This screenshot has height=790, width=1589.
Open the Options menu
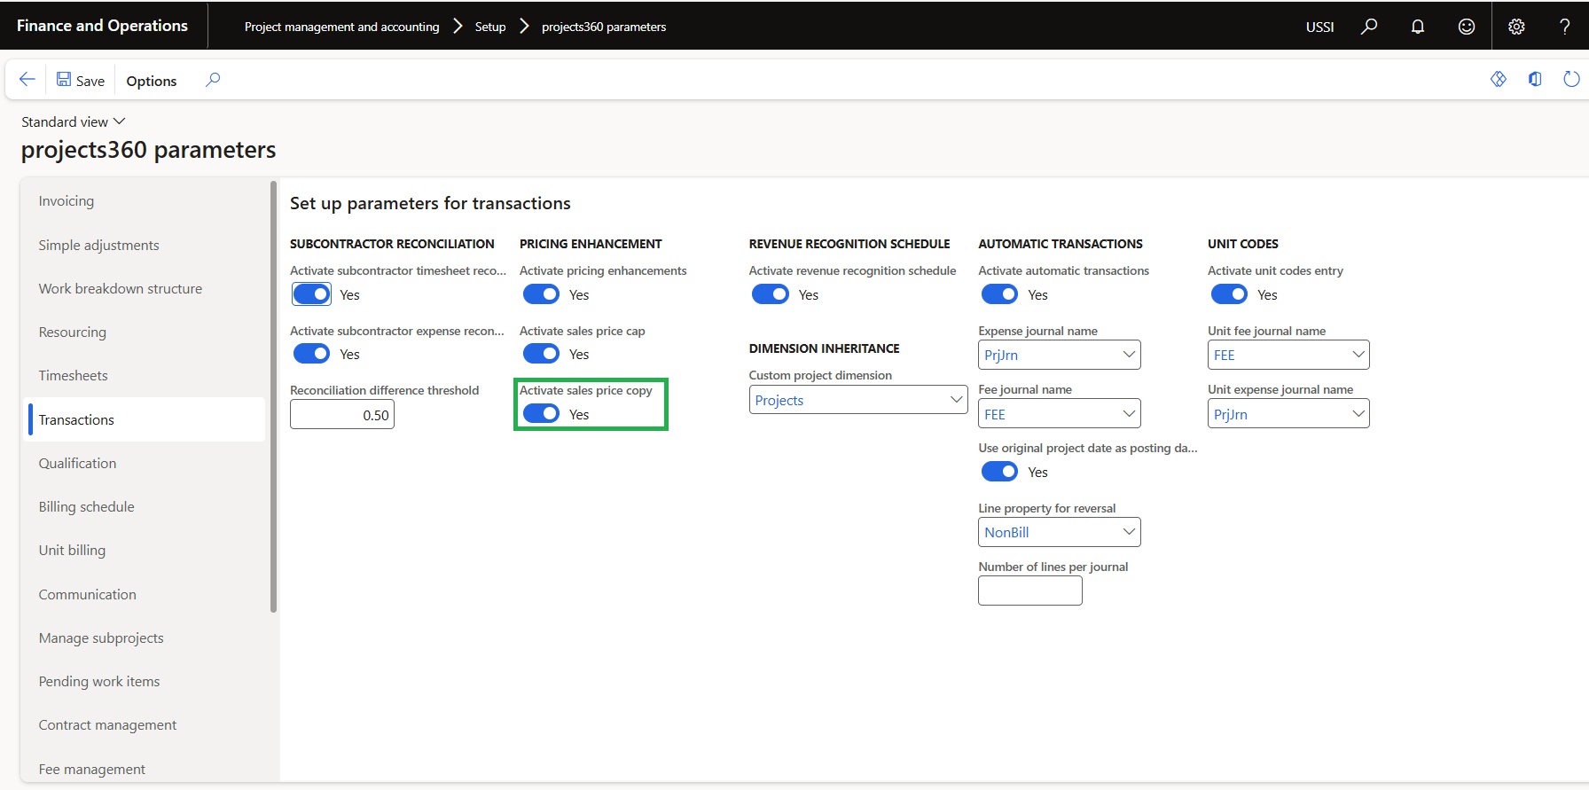click(x=151, y=81)
